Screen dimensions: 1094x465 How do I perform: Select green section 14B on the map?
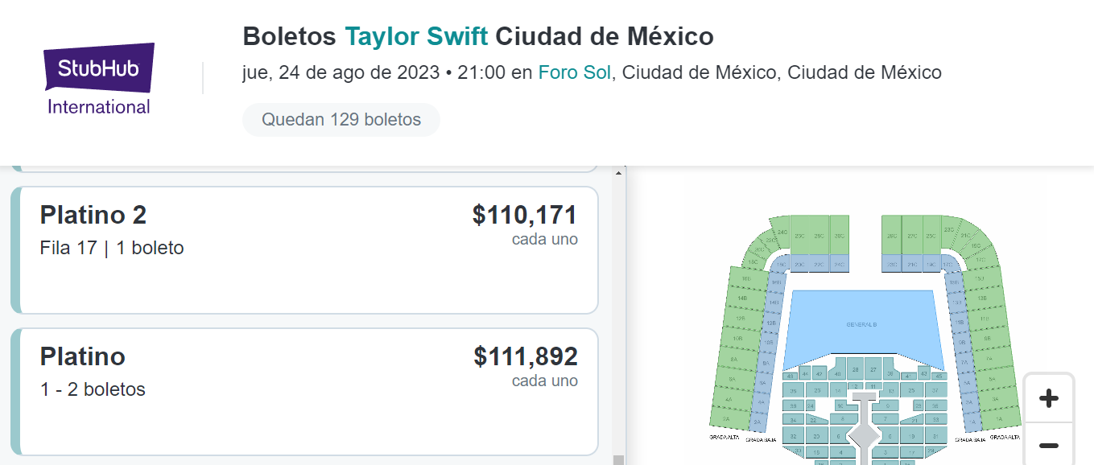741,298
